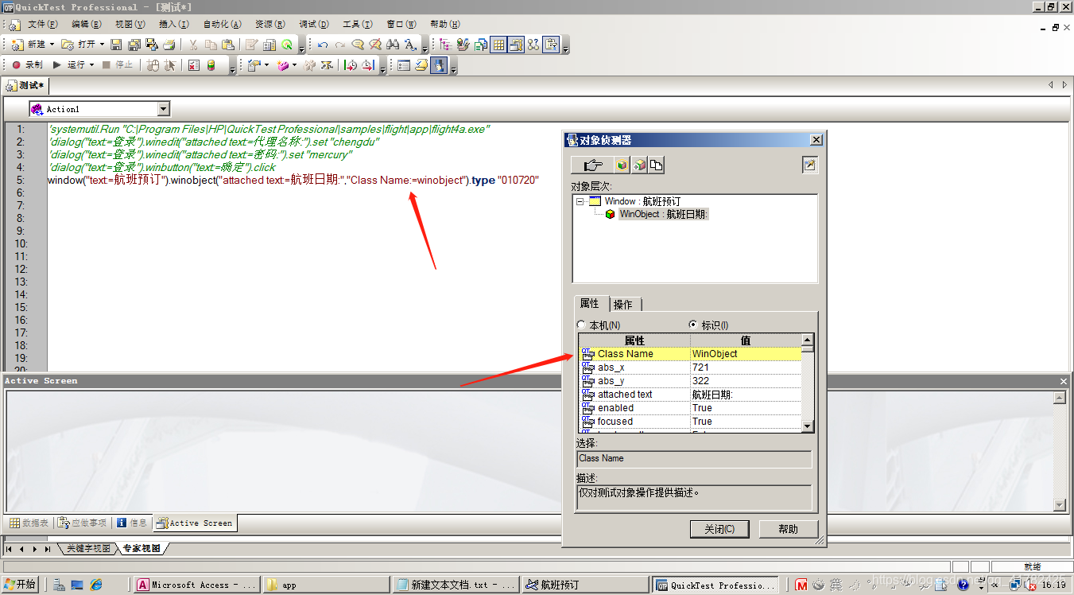Click the Action Screen toggle toolbar icon
The height and width of the screenshot is (595, 1074).
[x=516, y=45]
